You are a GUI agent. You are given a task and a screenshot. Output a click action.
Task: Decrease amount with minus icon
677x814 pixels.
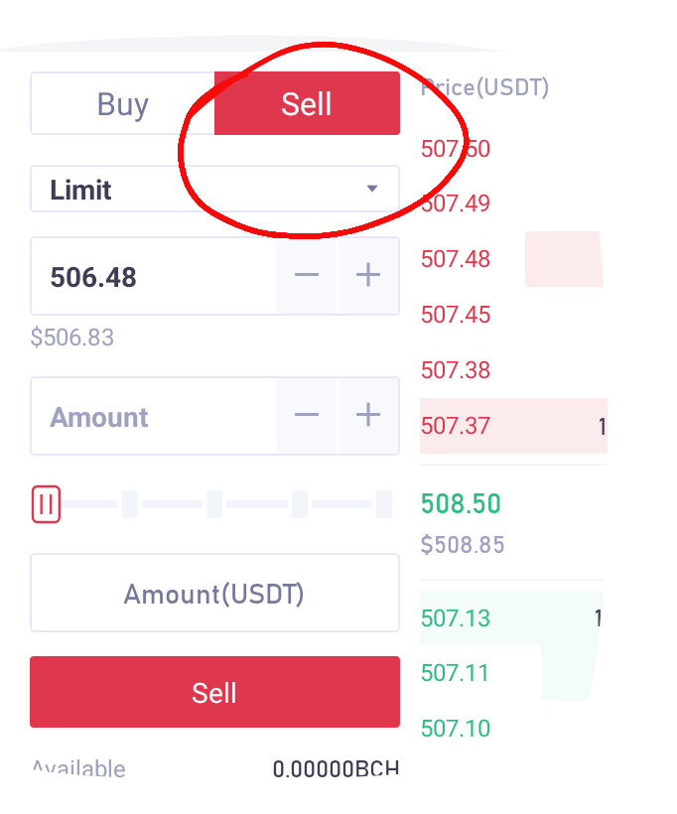pos(307,415)
